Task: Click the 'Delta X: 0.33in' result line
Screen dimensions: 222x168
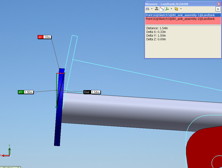Action: pyautogui.click(x=156, y=32)
